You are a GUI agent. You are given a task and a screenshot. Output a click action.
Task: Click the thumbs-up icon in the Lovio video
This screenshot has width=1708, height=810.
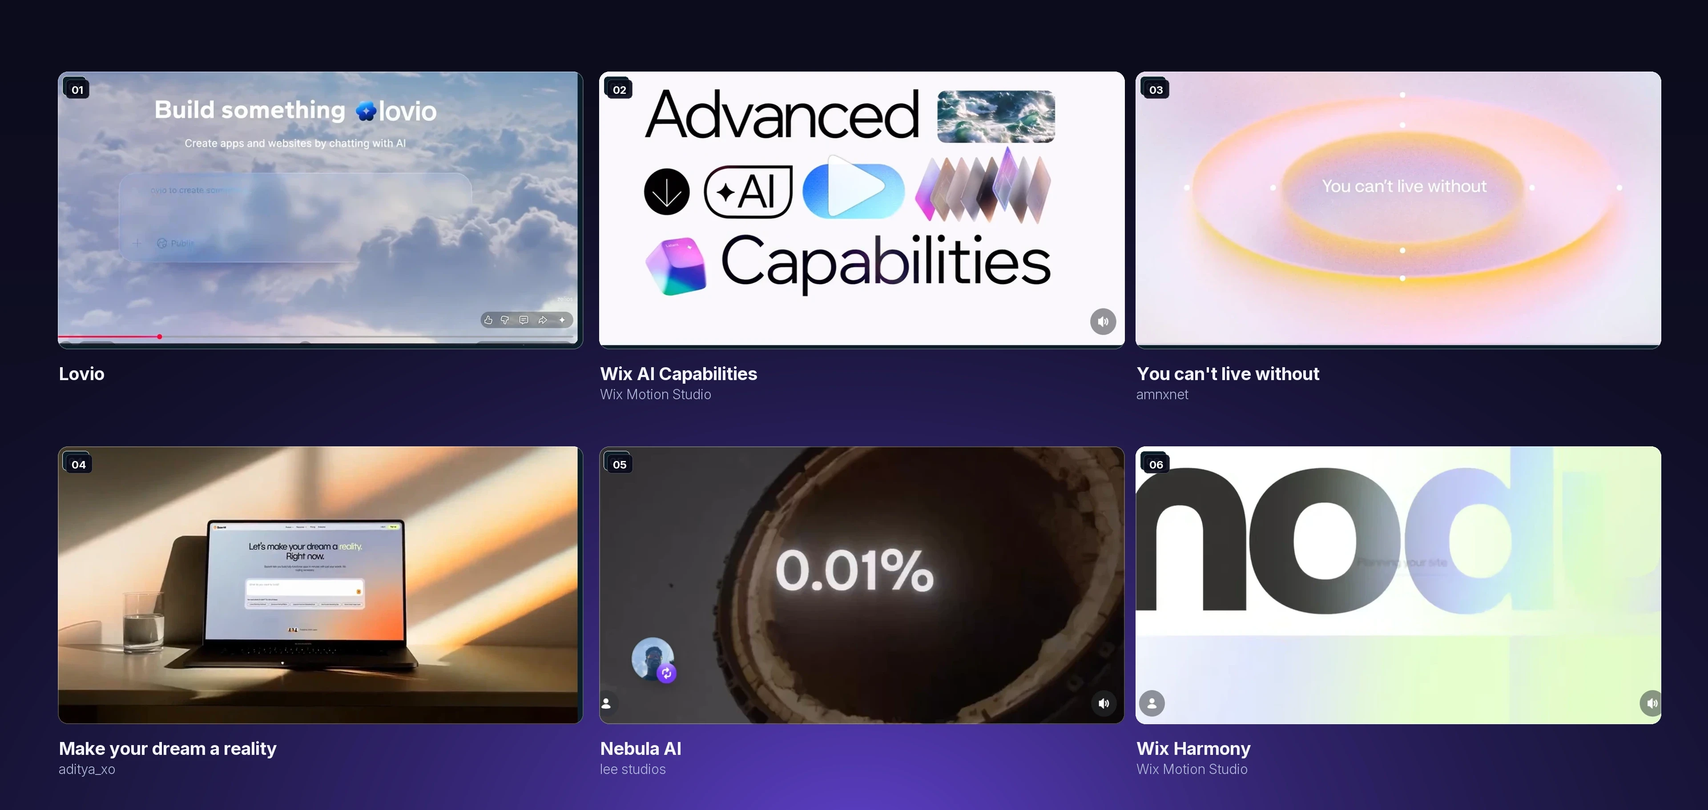(488, 320)
